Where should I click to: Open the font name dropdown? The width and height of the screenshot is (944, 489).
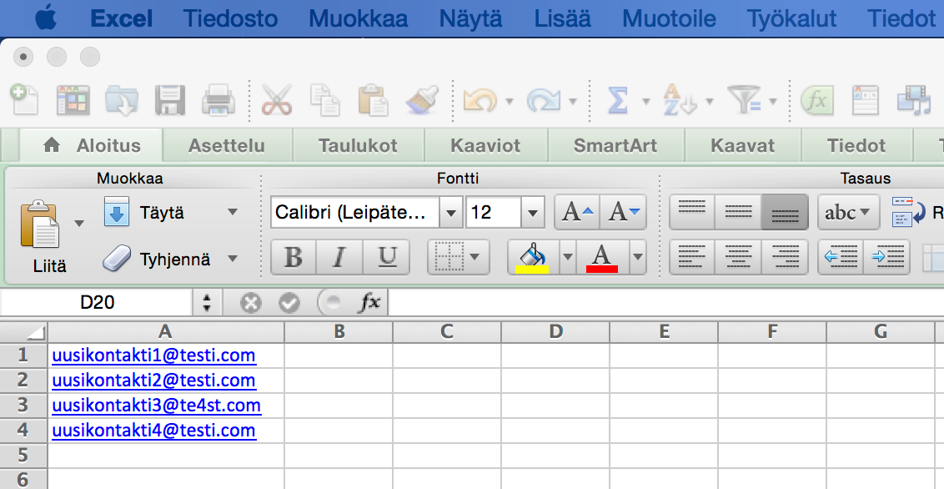450,212
